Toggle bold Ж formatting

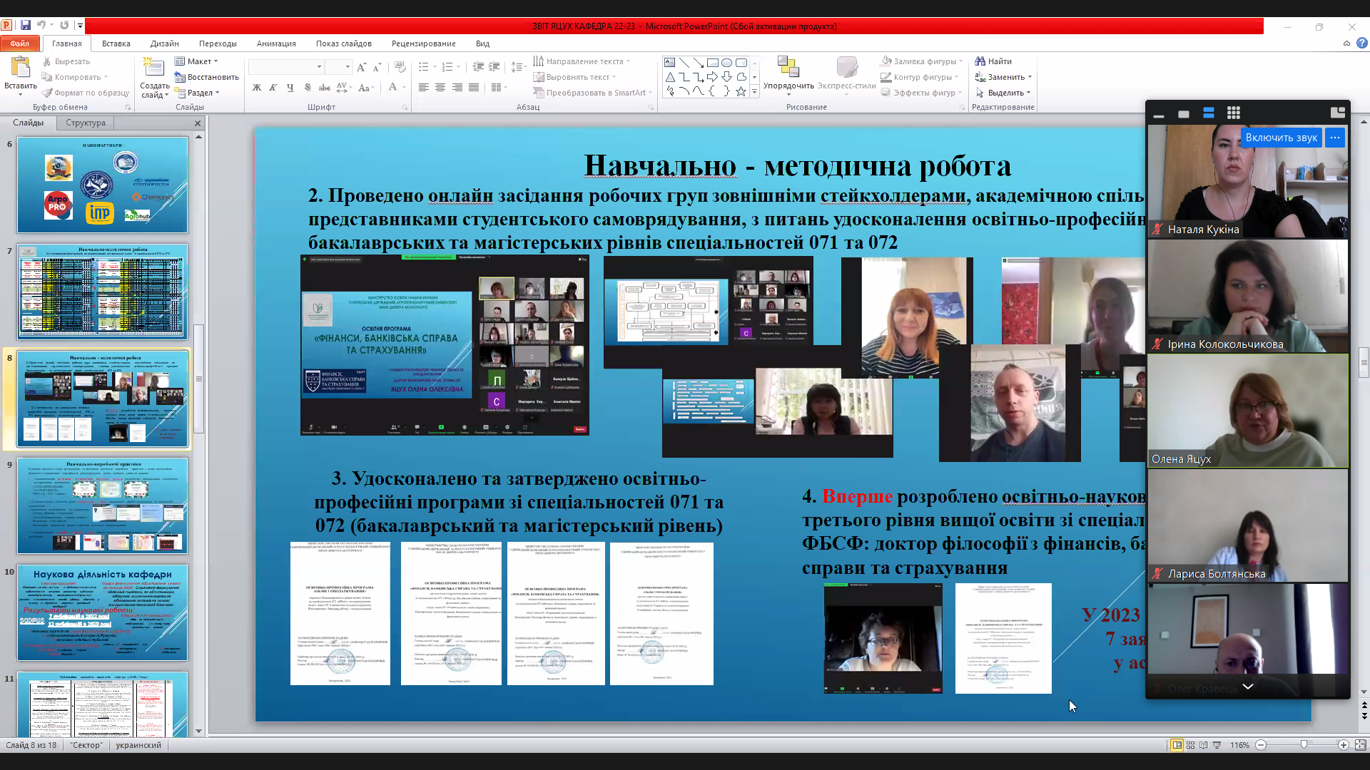[x=257, y=88]
